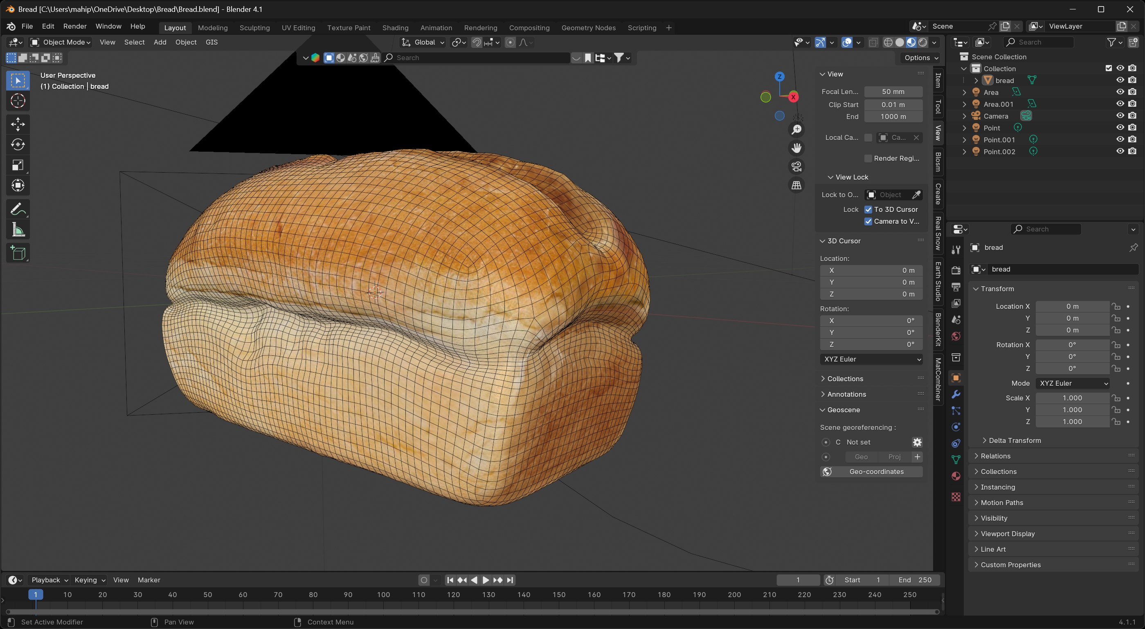
Task: Click the Geo-coordinates button
Action: tap(871, 472)
